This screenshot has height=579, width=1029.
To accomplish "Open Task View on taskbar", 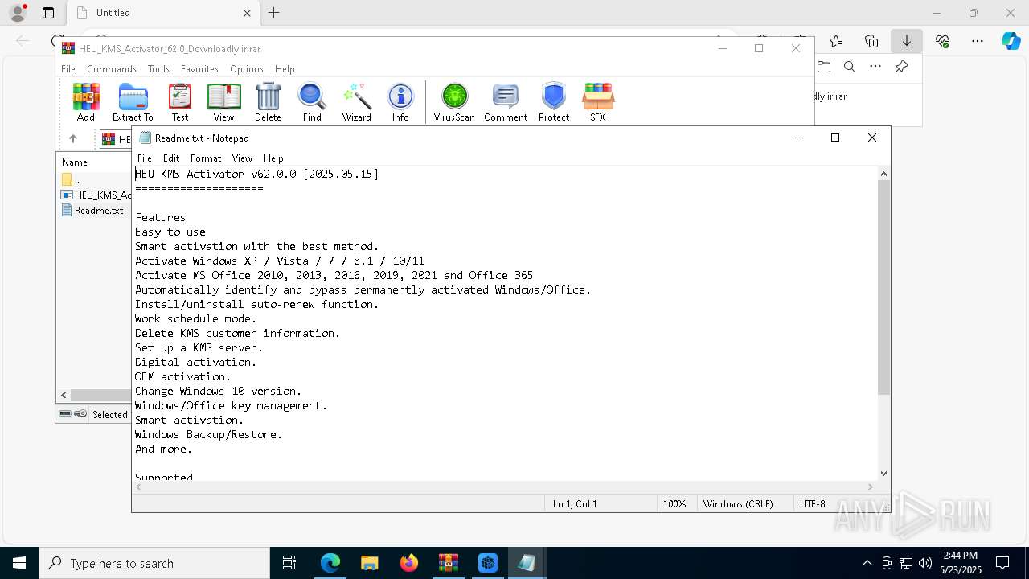I will point(289,563).
